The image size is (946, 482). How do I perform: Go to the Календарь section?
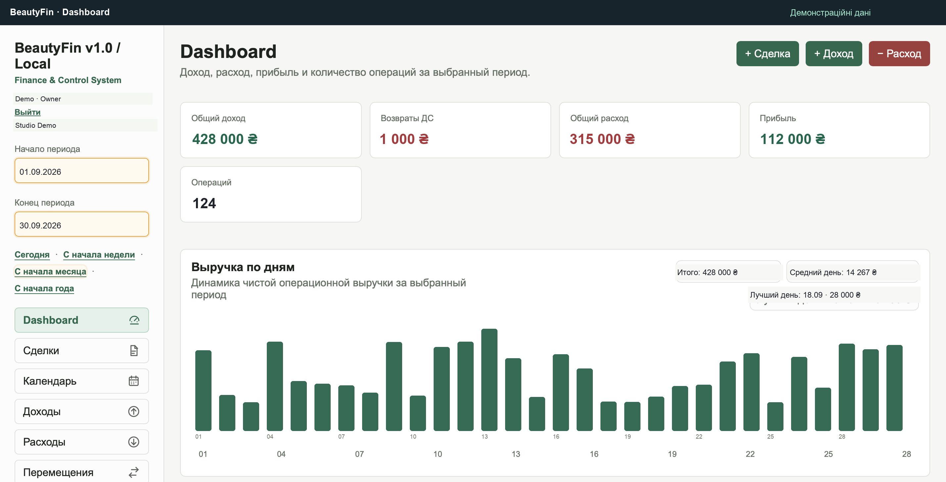[81, 381]
